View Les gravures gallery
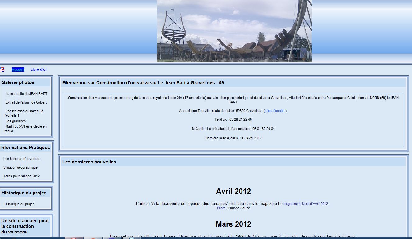This screenshot has height=239, width=412. (x=16, y=121)
